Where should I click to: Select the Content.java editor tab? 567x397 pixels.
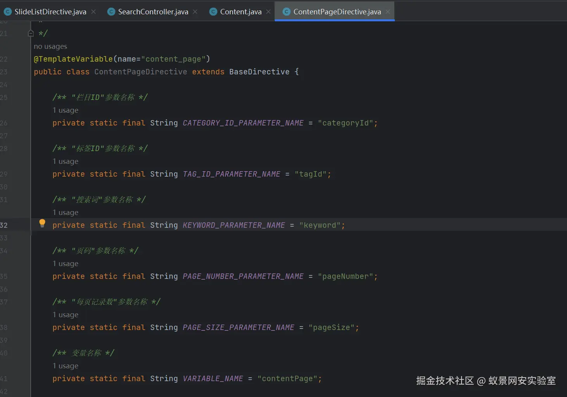click(x=241, y=12)
